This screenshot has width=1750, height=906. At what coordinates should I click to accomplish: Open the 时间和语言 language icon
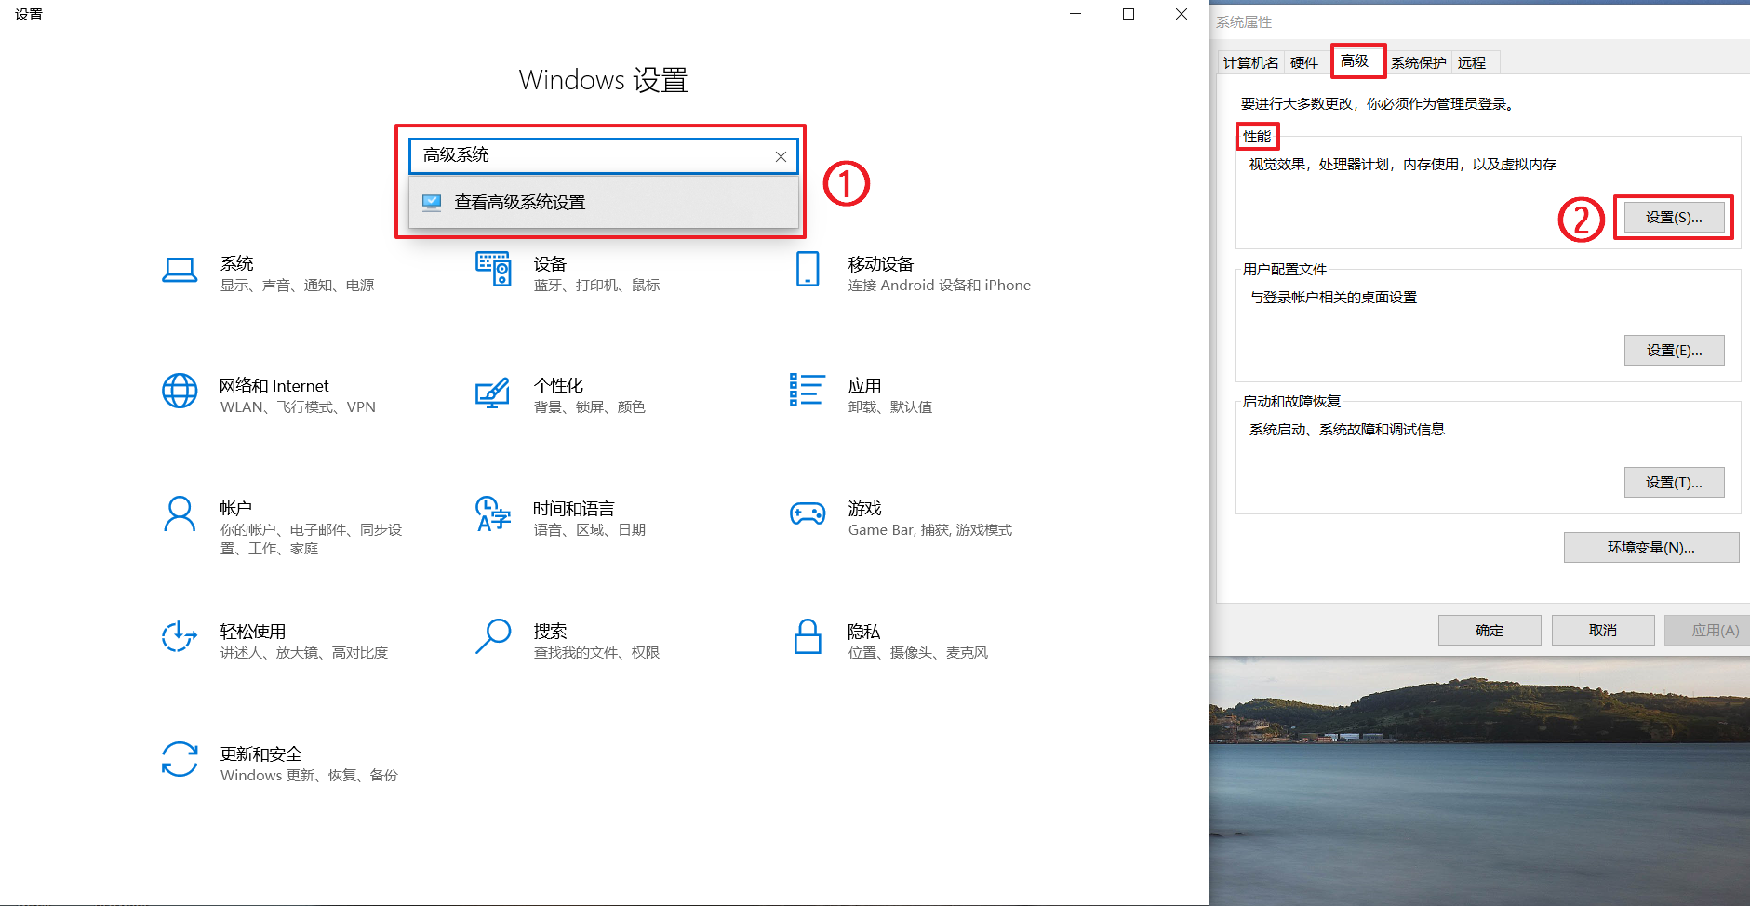(493, 513)
